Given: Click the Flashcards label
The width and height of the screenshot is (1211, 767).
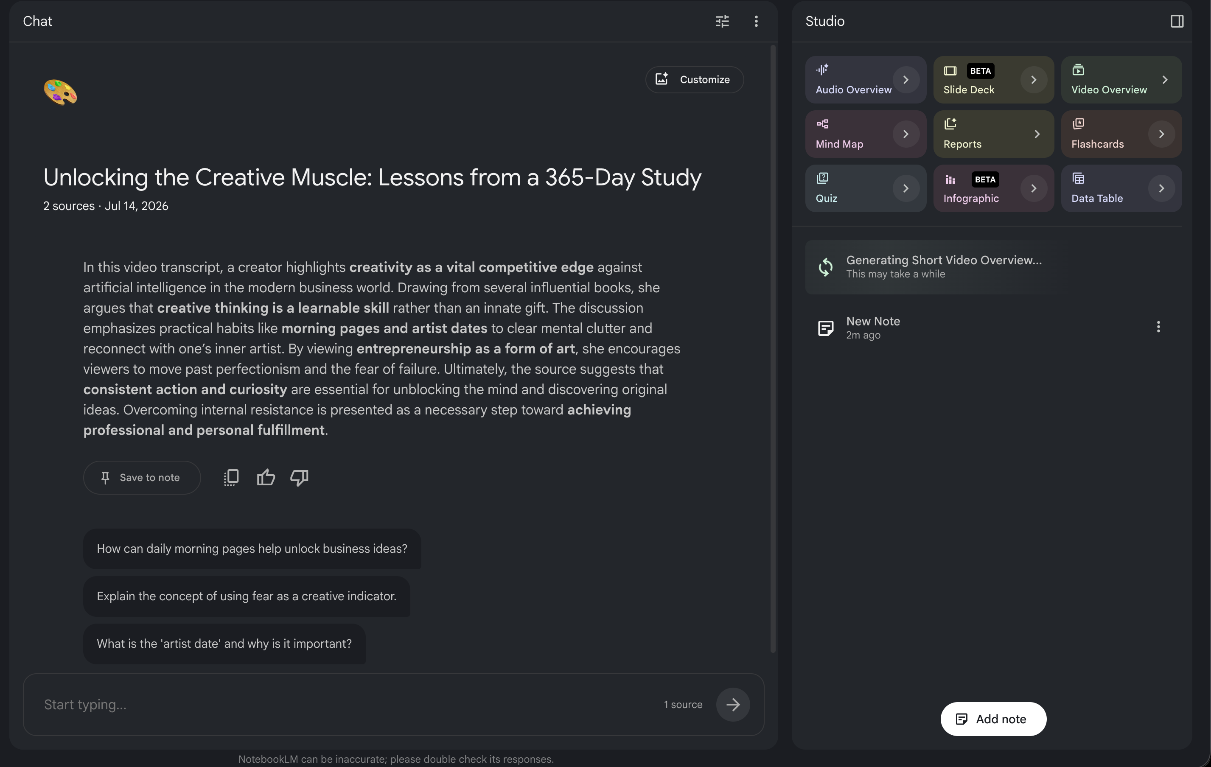Looking at the screenshot, I should tap(1097, 144).
